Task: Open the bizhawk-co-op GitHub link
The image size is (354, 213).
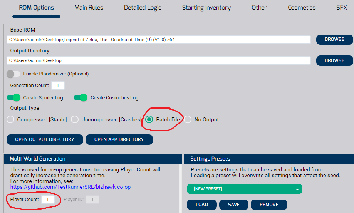Action: point(70,187)
